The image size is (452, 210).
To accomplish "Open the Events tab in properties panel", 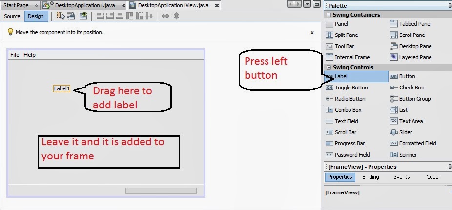I will tap(401, 177).
